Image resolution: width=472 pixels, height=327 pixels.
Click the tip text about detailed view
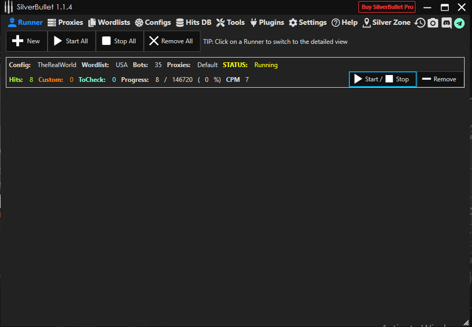click(275, 42)
